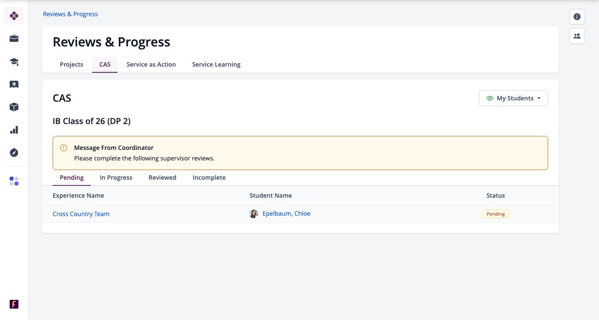Click the ManageBac diamond logo icon
The image size is (599, 320).
tap(14, 16)
